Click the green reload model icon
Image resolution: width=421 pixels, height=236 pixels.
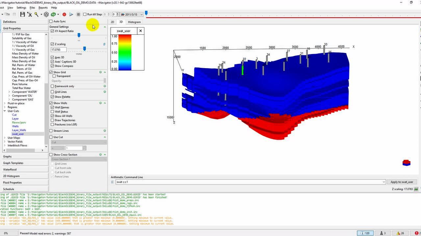coord(53,14)
